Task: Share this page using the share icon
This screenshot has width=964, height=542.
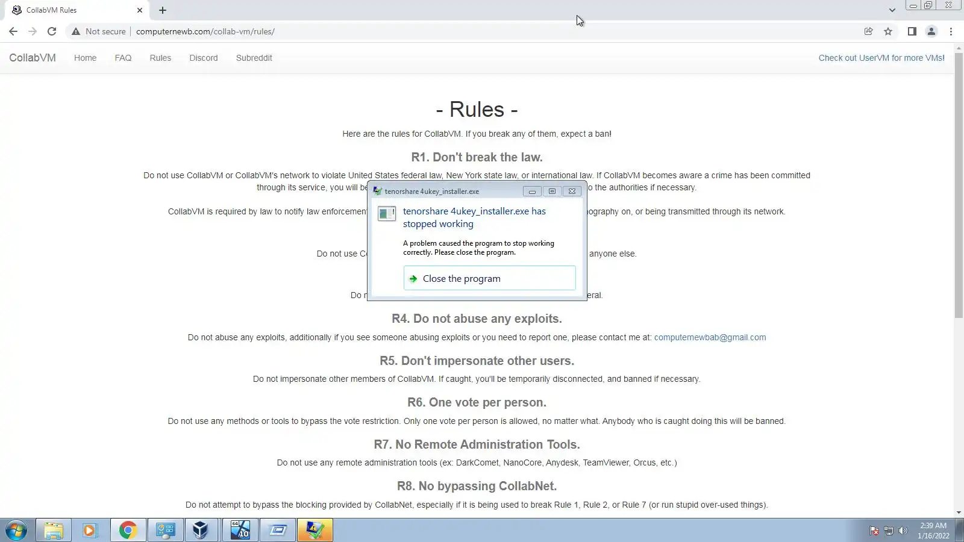Action: coord(868,31)
